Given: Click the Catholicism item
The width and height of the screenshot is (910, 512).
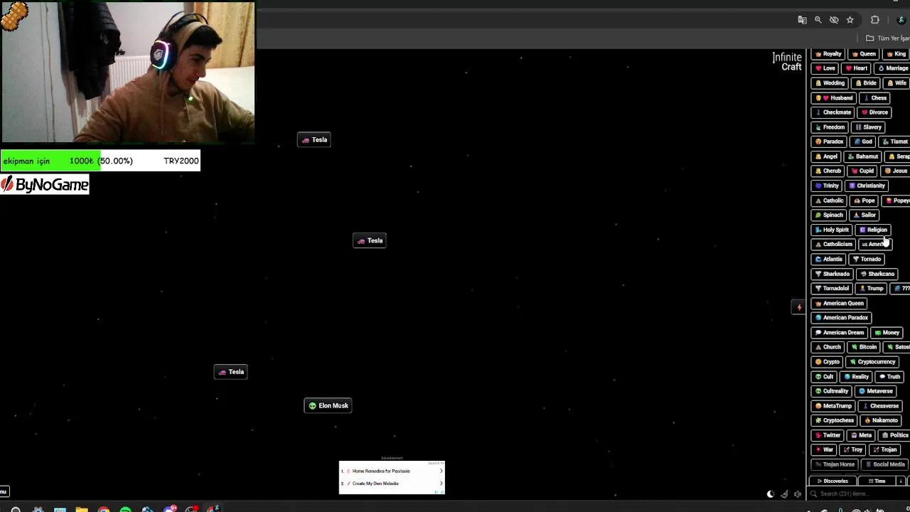Looking at the screenshot, I should pos(833,245).
